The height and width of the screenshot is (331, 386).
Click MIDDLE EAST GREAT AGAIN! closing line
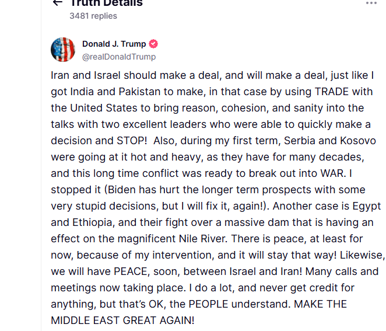[122, 320]
